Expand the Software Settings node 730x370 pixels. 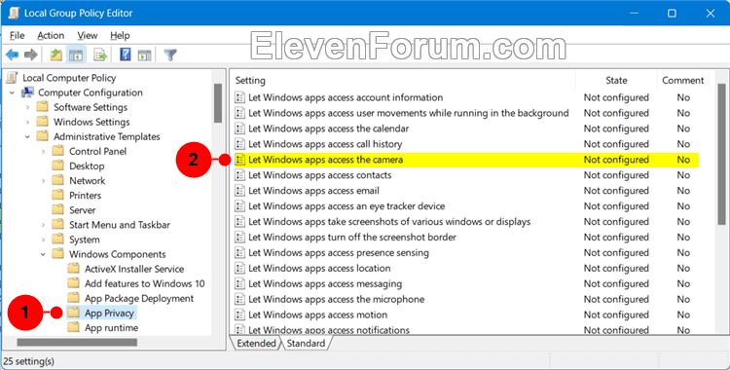[x=27, y=108]
